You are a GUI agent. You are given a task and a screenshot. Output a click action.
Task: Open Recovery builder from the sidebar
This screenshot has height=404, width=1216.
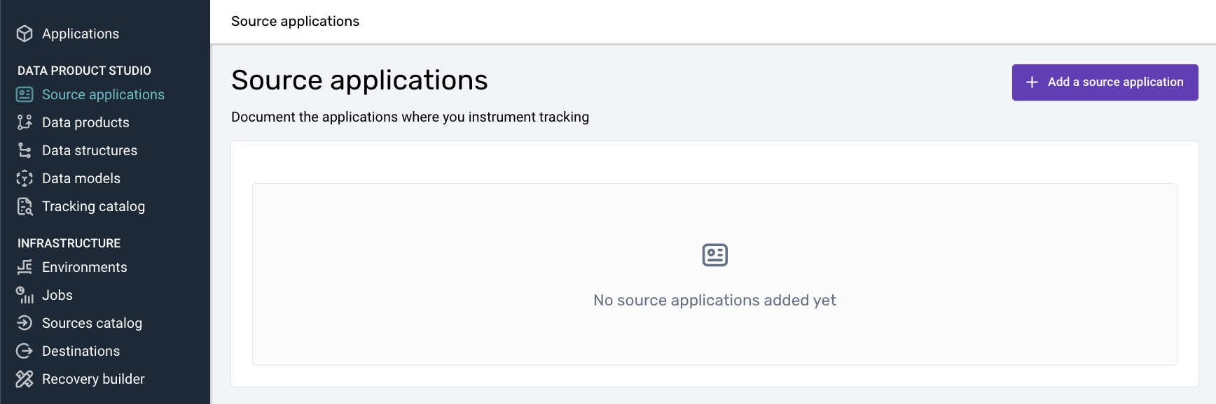[93, 379]
